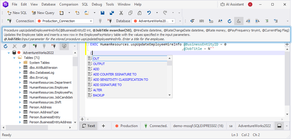This screenshot has height=139, width=292.
Task: Click the Cut scissors icon
Action: pyautogui.click(x=121, y=13)
